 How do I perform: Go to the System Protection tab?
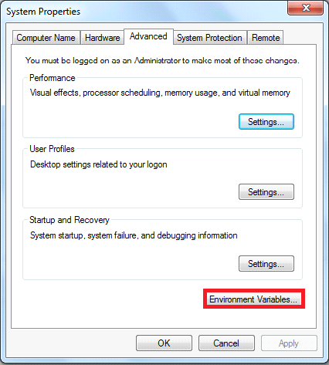coord(210,38)
